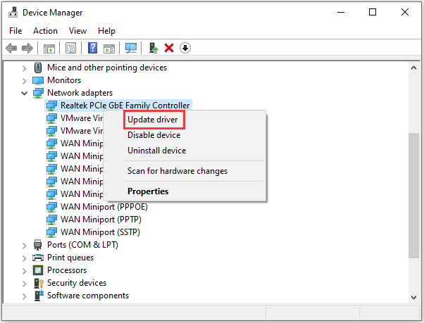424x323 pixels.
Task: Click the red X Uninstall device icon
Action: 169,48
